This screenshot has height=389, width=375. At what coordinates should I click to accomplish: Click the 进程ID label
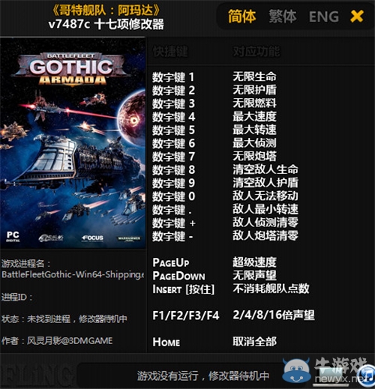pos(17,298)
